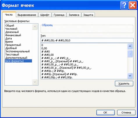Screen dimensions: 138x118
Task: Close the Формат ячеек dialog
Action: pos(132,5)
